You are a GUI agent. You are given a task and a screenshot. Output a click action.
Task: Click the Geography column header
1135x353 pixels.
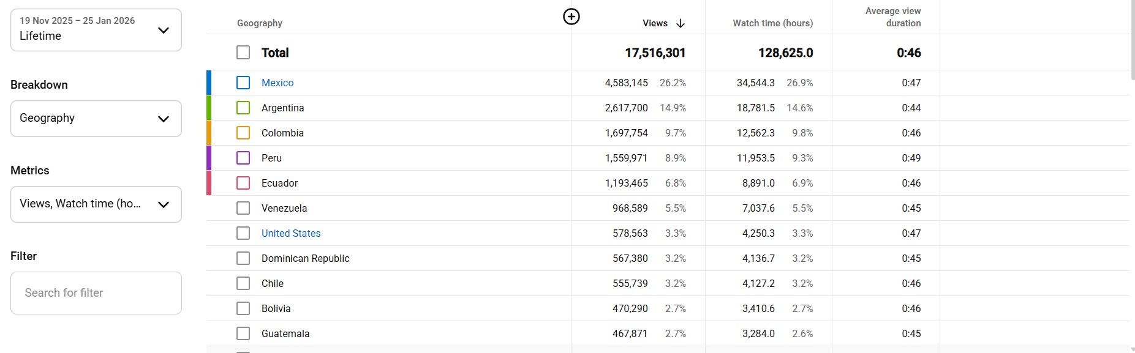(x=260, y=23)
